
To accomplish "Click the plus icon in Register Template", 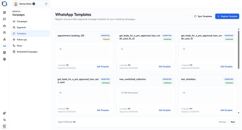I will 218,16.
